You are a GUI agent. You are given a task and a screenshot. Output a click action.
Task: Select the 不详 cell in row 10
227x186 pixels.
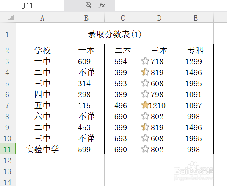pos(86,138)
